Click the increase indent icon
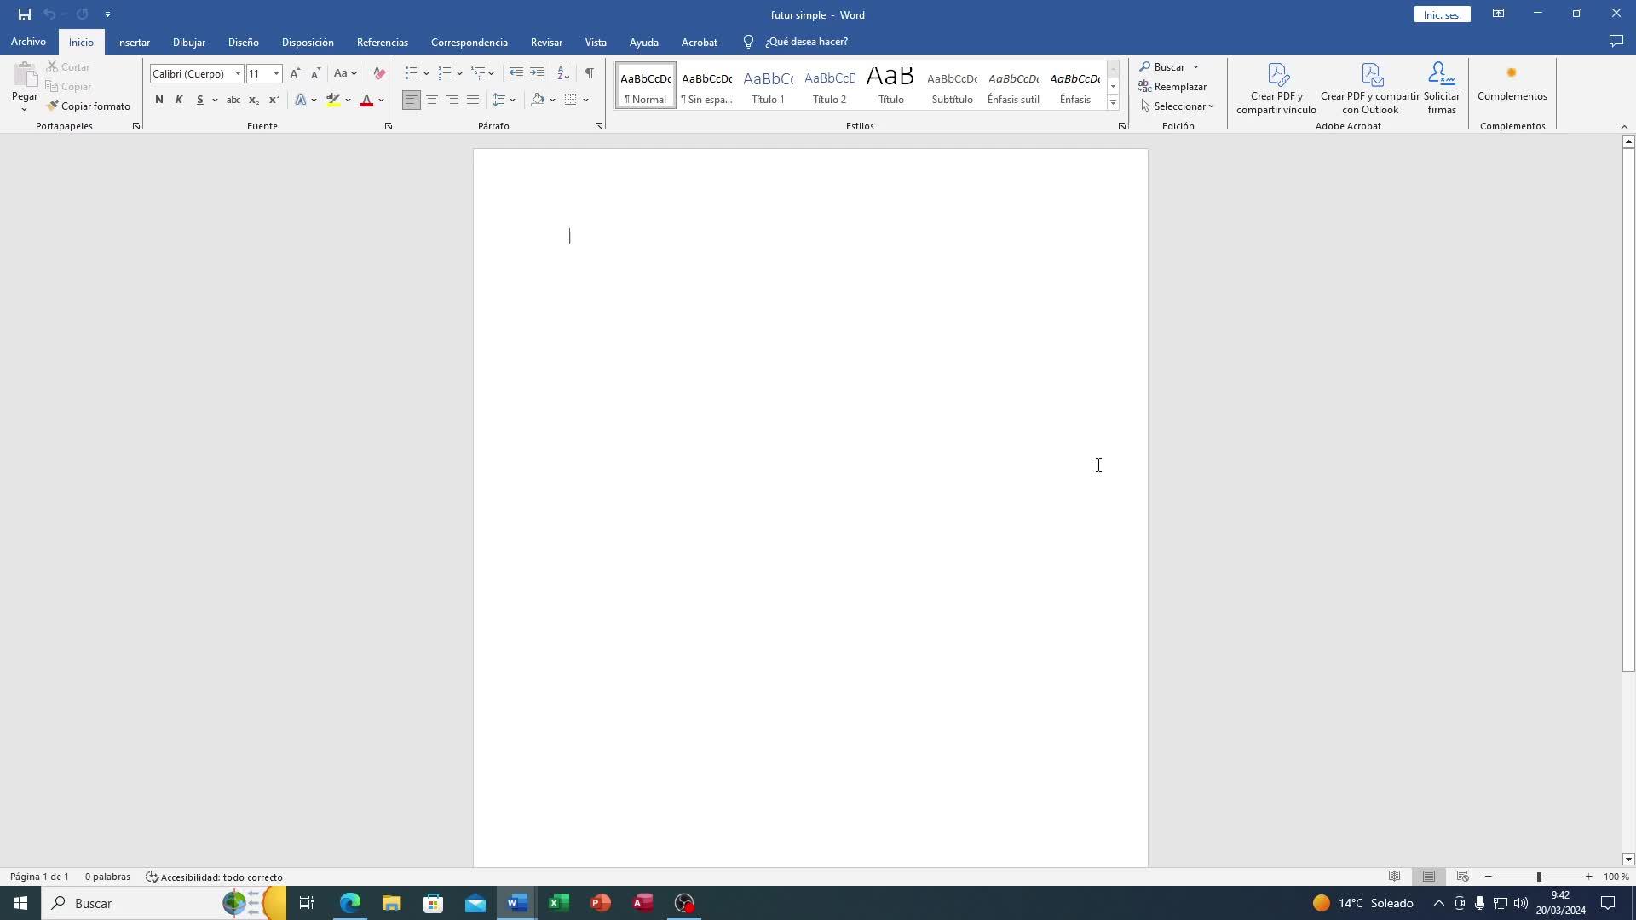Screen dimensions: 1636x920 pos(537,73)
